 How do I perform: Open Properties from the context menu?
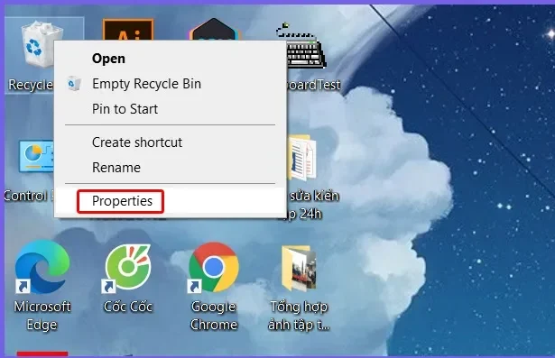coord(122,201)
